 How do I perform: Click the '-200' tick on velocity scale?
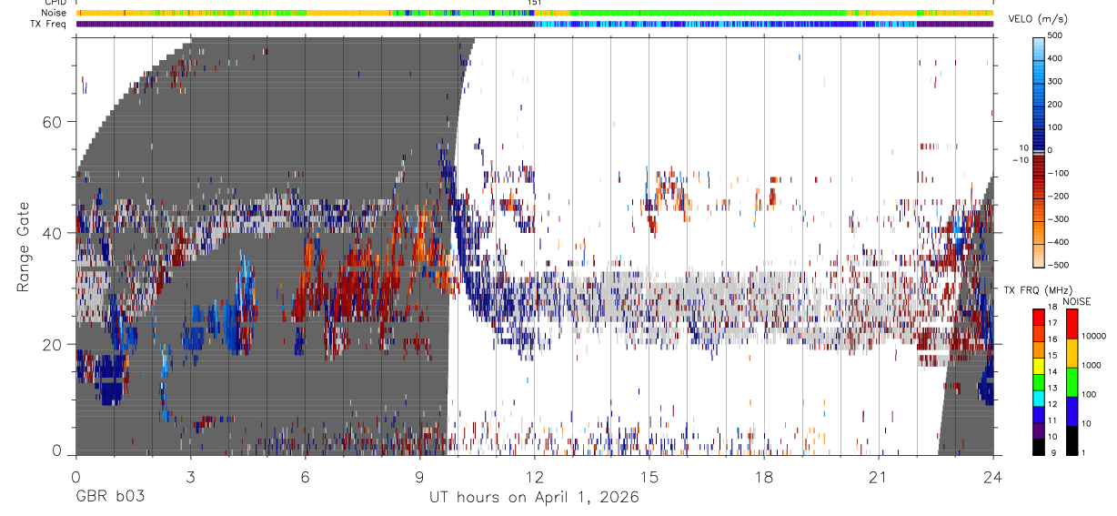click(x=1060, y=196)
